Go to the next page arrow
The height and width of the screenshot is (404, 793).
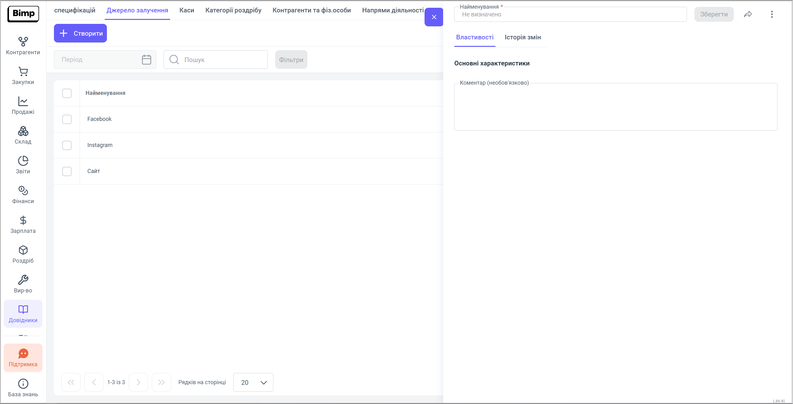[138, 382]
